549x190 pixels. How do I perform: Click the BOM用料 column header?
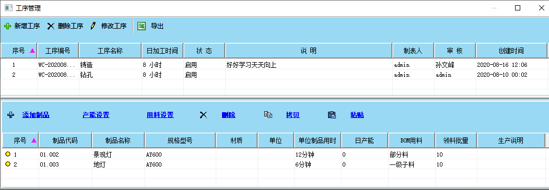pyautogui.click(x=412, y=140)
